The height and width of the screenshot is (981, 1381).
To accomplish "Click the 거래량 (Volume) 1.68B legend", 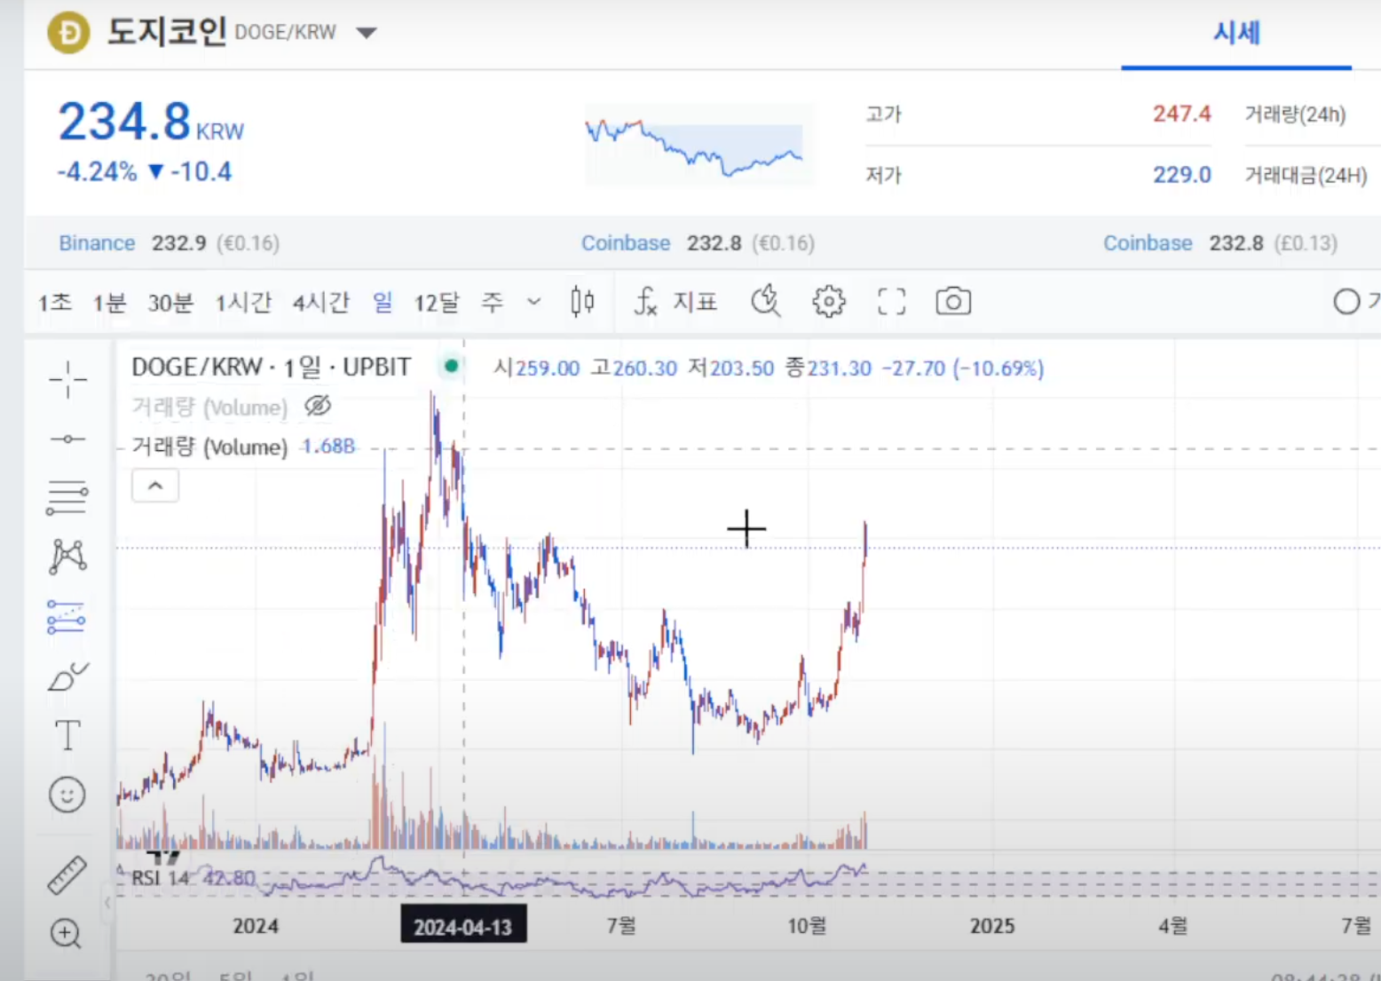I will (243, 447).
